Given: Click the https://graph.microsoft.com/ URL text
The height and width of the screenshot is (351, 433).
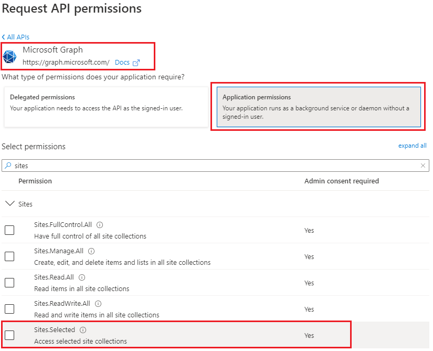Looking at the screenshot, I should 66,63.
